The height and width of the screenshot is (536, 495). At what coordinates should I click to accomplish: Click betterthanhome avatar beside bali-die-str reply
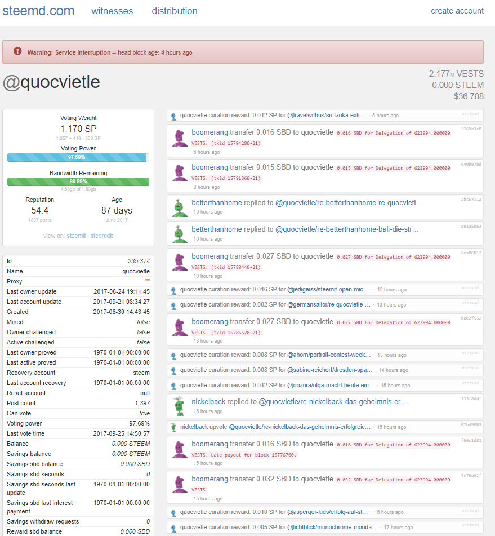179,234
